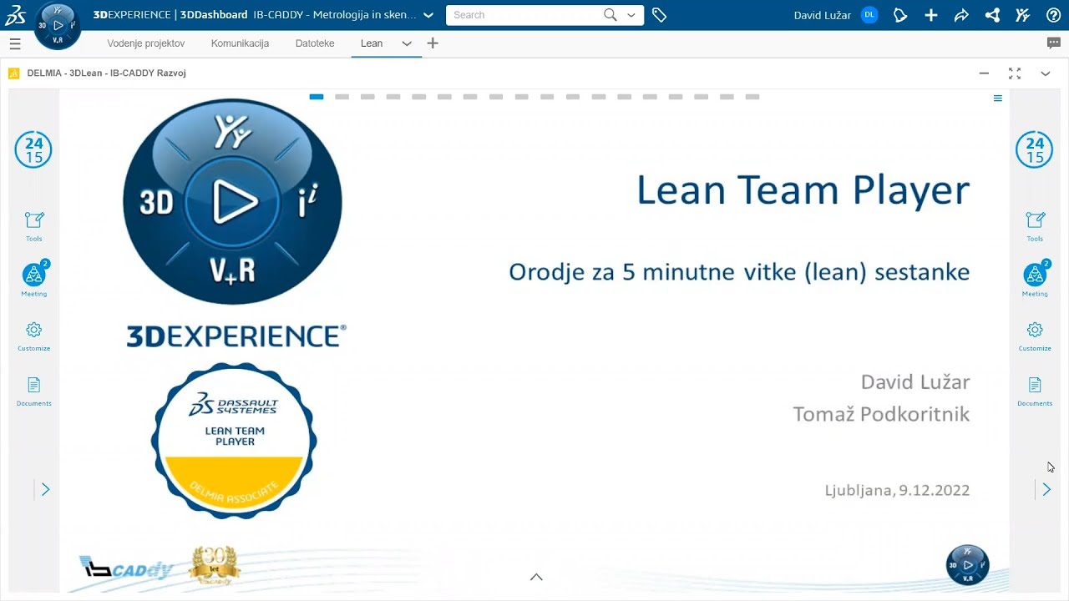Expand the bottom panel up chevron
The image size is (1069, 601).
tap(536, 577)
